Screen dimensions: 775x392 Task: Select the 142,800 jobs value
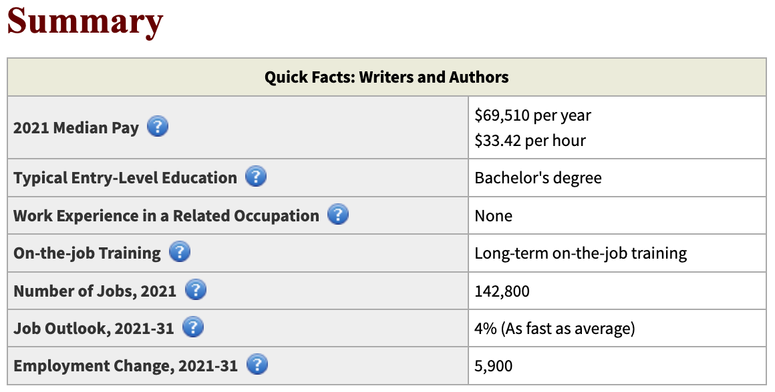point(502,291)
